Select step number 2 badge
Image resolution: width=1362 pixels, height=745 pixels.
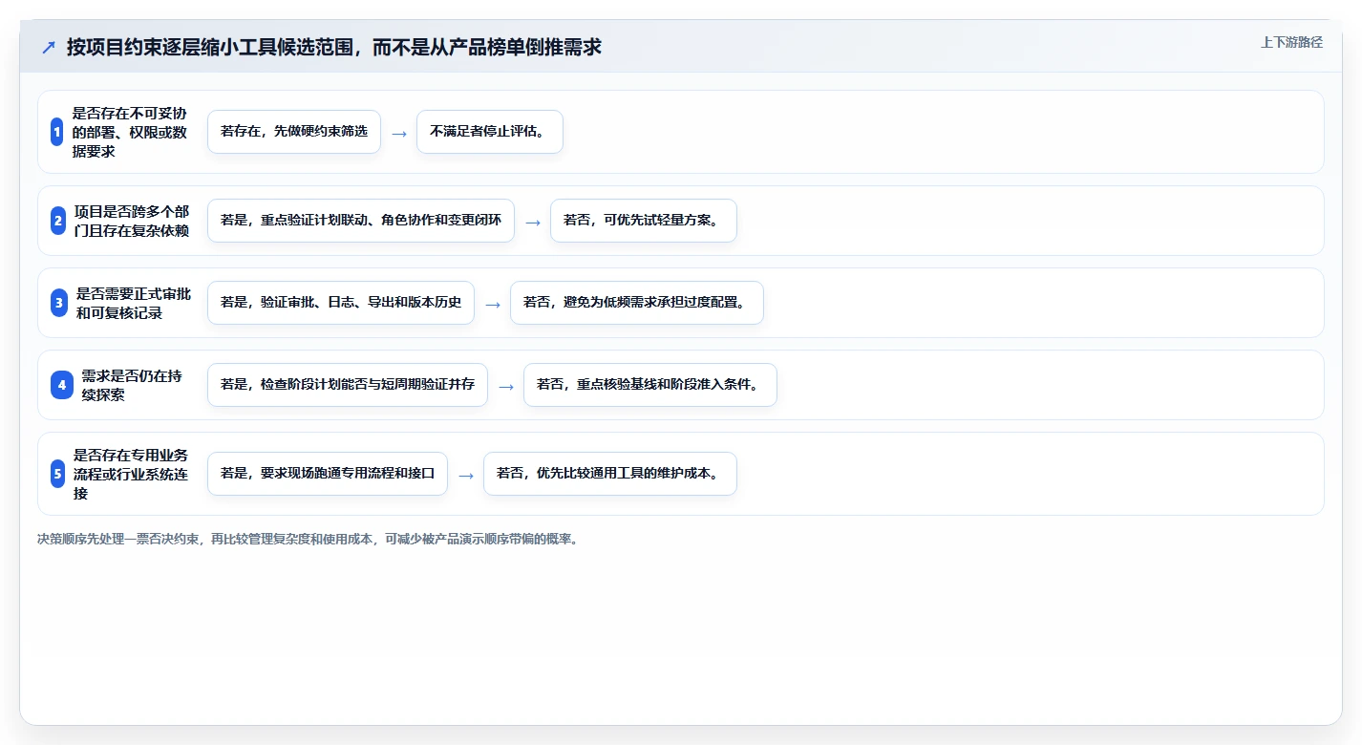58,221
